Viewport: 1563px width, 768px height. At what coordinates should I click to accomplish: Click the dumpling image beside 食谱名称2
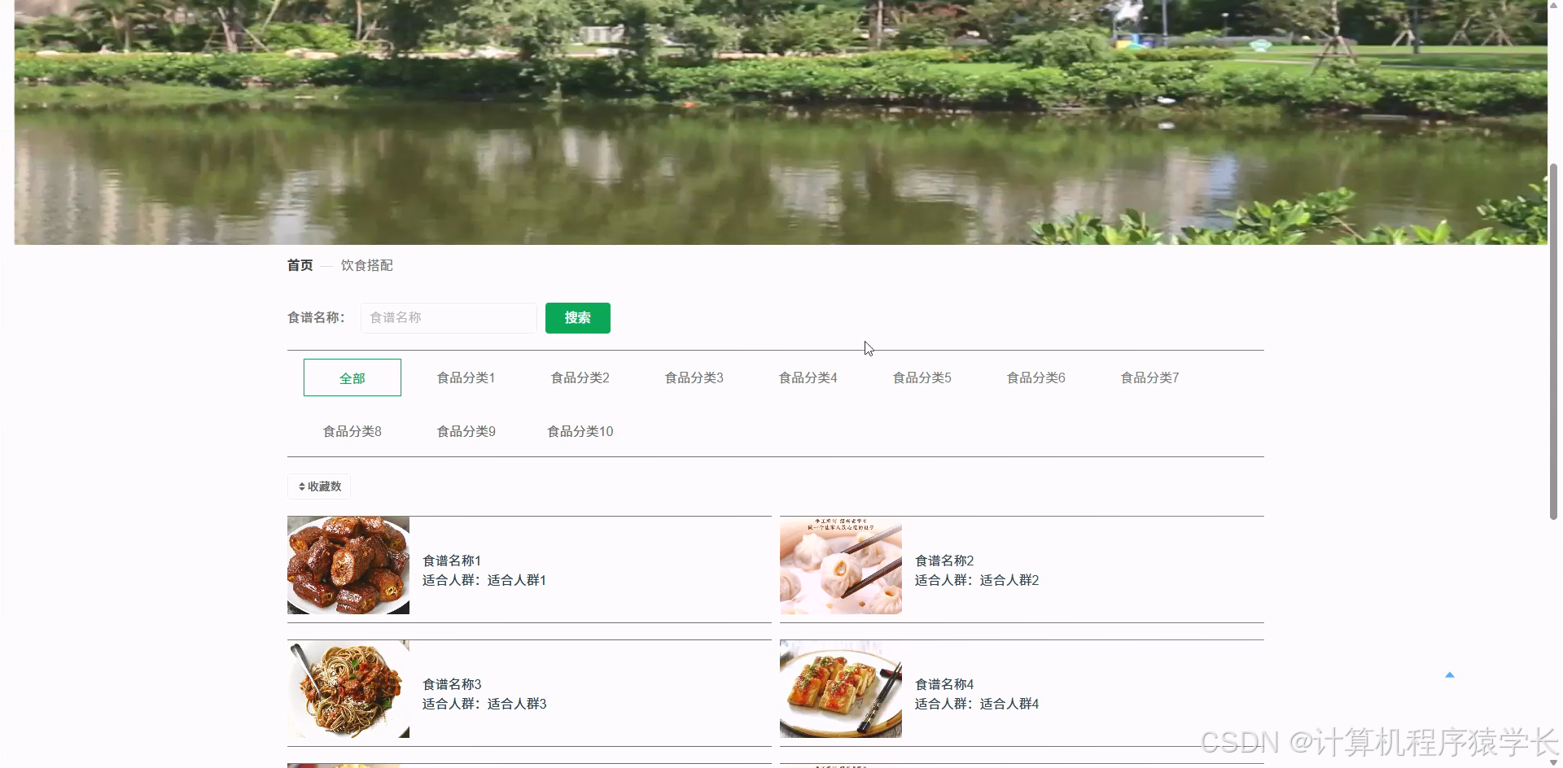point(840,565)
